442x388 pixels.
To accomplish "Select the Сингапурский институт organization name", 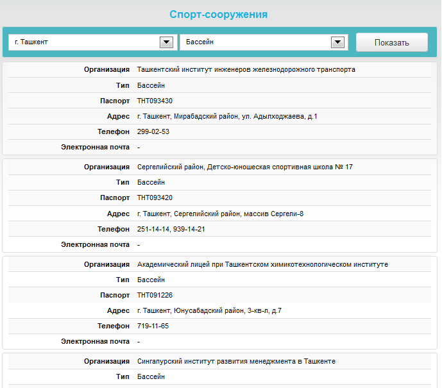I will 236,362.
